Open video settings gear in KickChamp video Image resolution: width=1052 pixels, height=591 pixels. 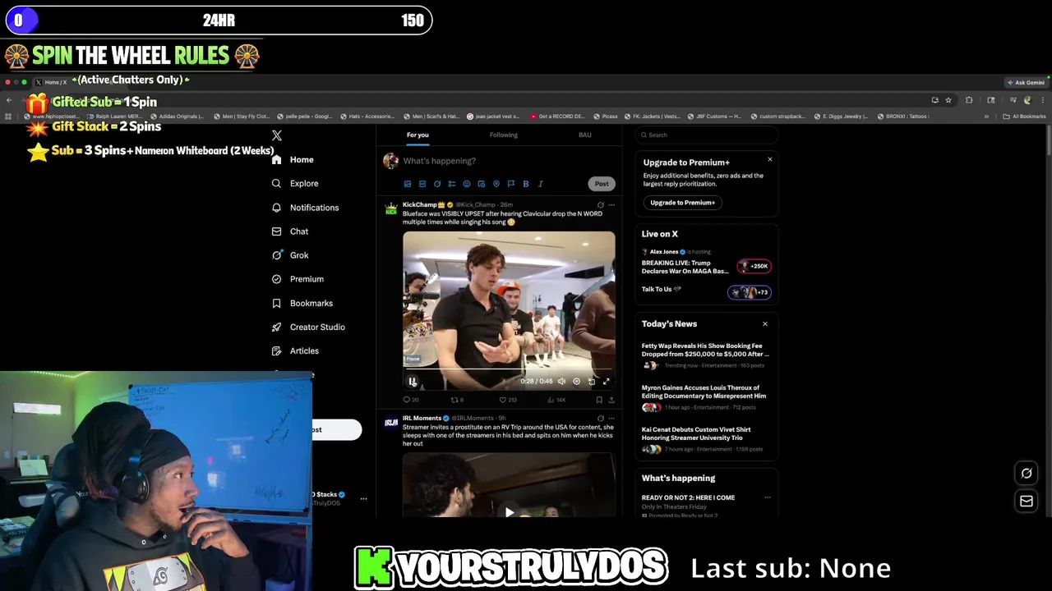click(576, 381)
